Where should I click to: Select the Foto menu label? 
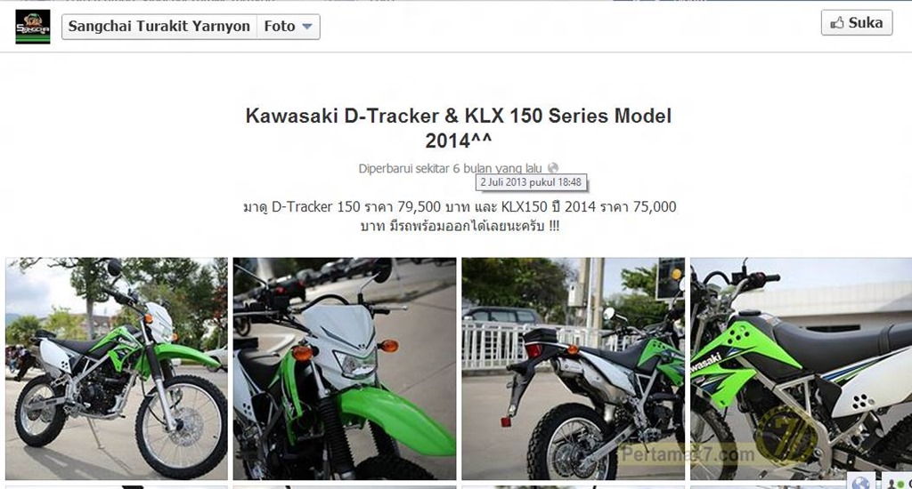pyautogui.click(x=279, y=27)
